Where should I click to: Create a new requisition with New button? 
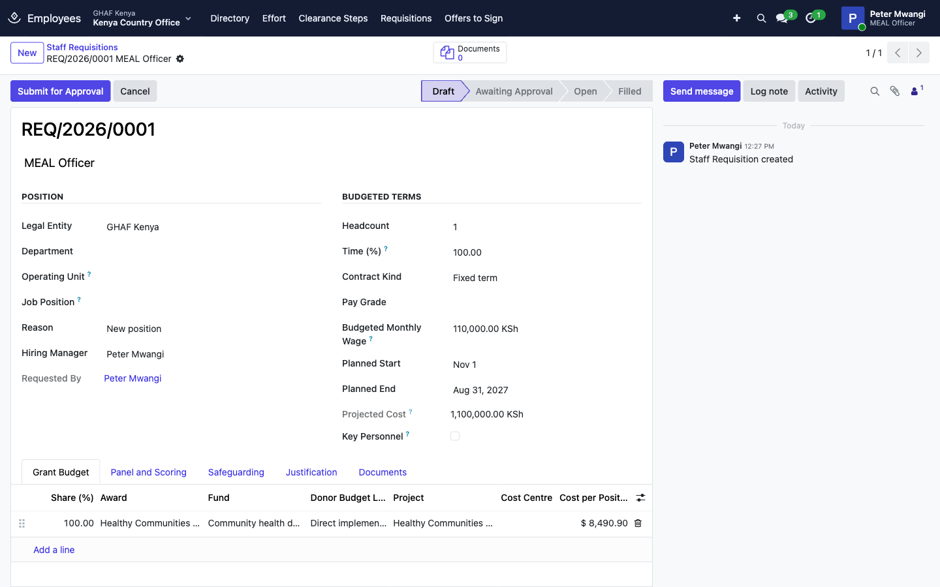27,53
